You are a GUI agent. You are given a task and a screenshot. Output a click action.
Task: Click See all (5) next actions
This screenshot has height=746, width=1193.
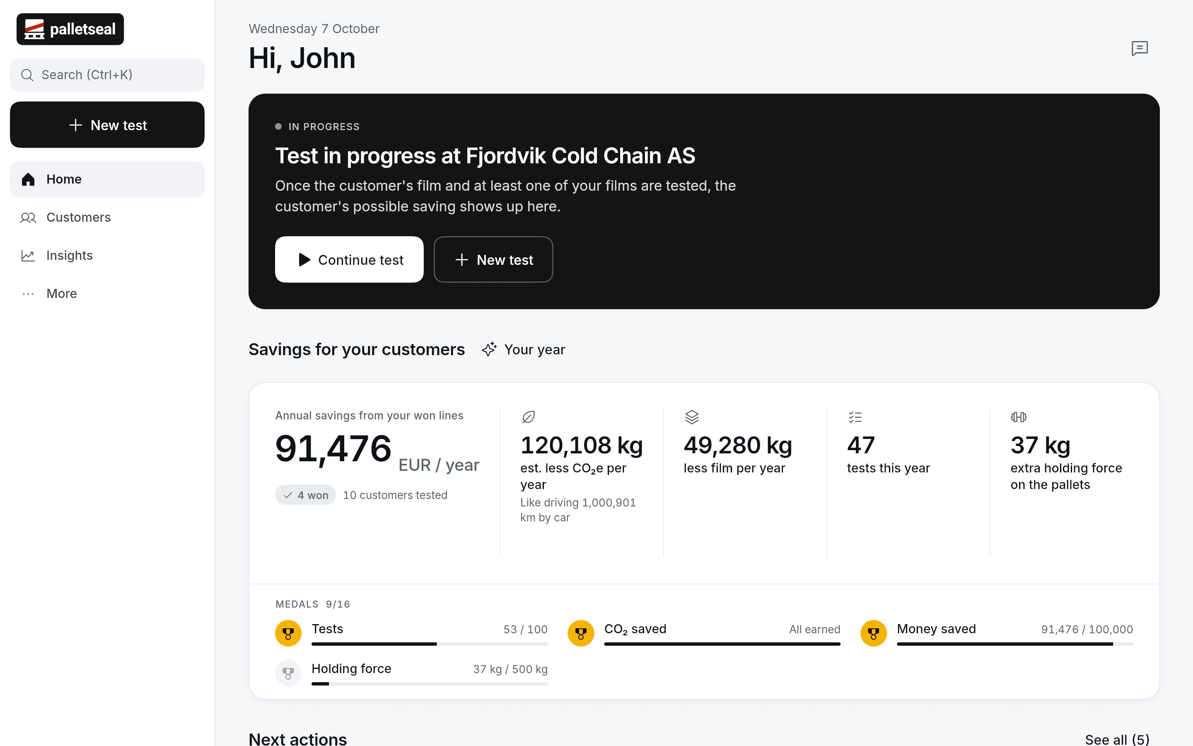[x=1117, y=739]
